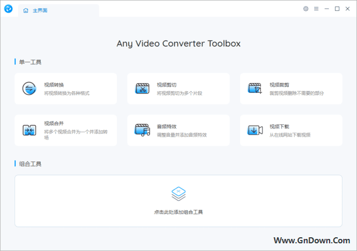
Task: Maximize the window
Action: tap(337, 9)
